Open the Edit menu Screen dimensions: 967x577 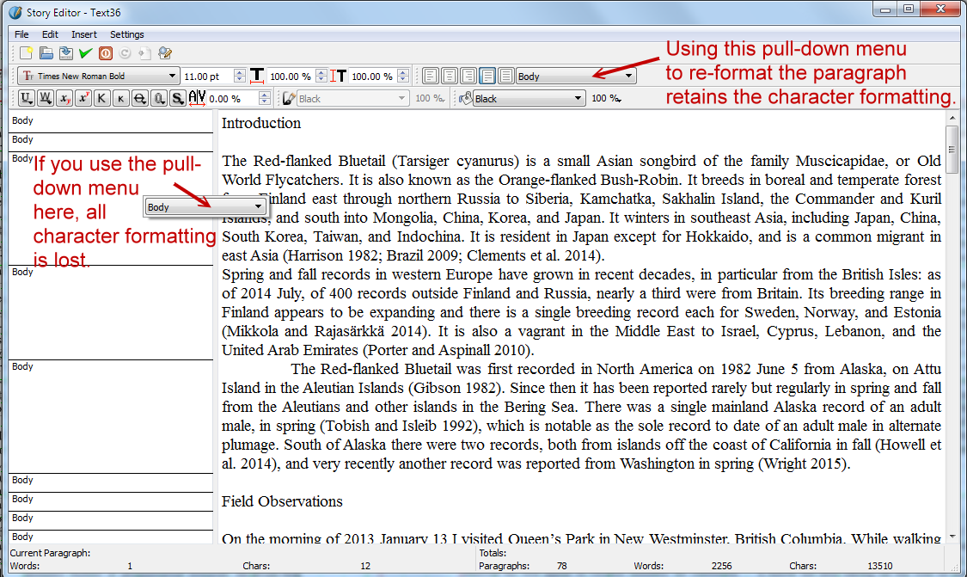50,34
